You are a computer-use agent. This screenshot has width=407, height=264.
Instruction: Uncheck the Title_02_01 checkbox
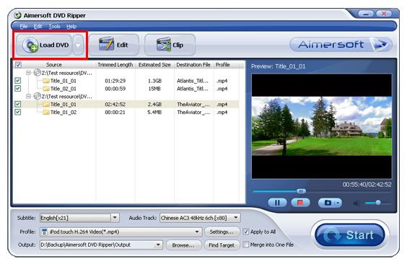point(17,89)
